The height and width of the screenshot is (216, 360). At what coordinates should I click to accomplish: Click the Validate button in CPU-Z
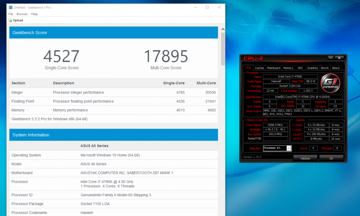pos(305,158)
